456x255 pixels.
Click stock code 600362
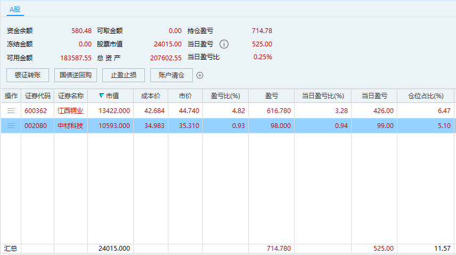pyautogui.click(x=37, y=111)
